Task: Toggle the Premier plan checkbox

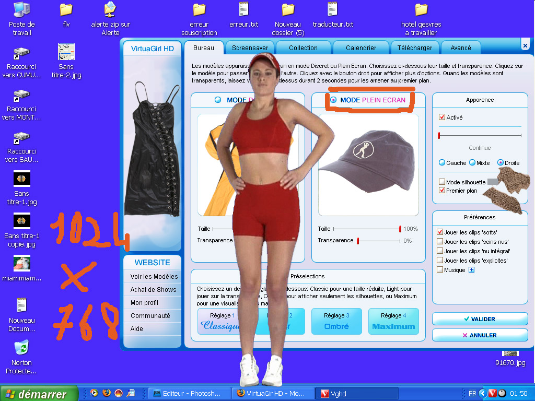Action: [442, 190]
